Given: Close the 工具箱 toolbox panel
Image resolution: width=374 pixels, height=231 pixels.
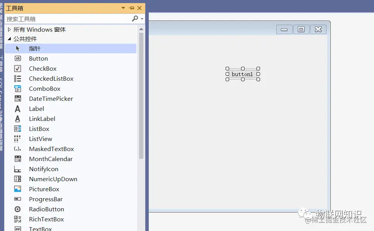Looking at the screenshot, I should coord(139,8).
